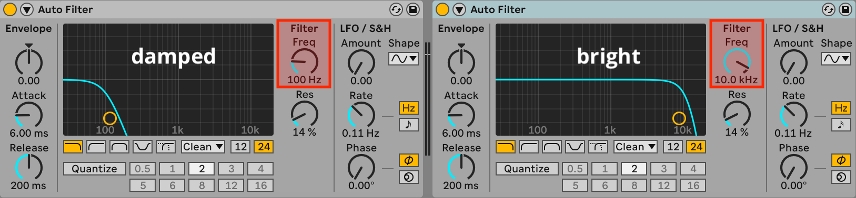The width and height of the screenshot is (856, 198).
Task: Click filter cutoff handle in bright display
Action: (679, 118)
